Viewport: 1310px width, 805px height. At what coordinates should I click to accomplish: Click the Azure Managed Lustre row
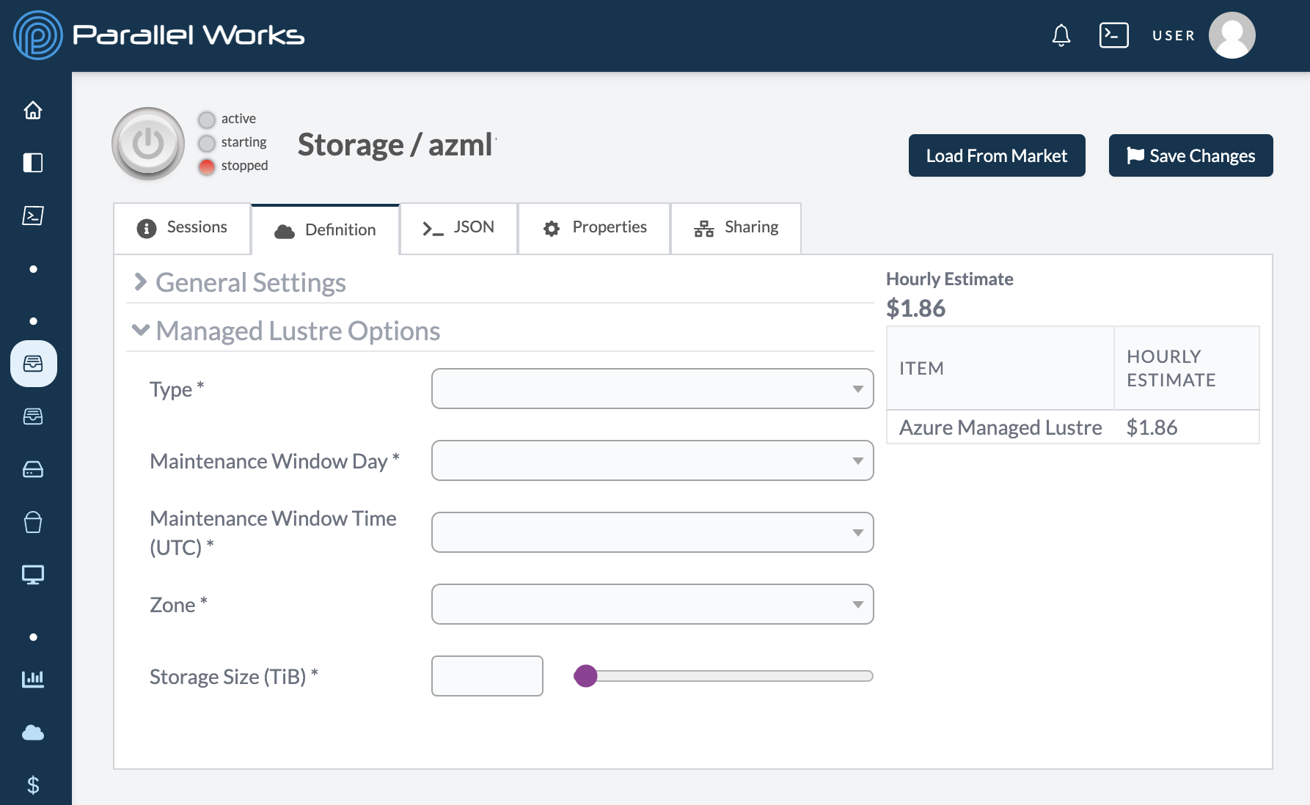coord(1073,427)
